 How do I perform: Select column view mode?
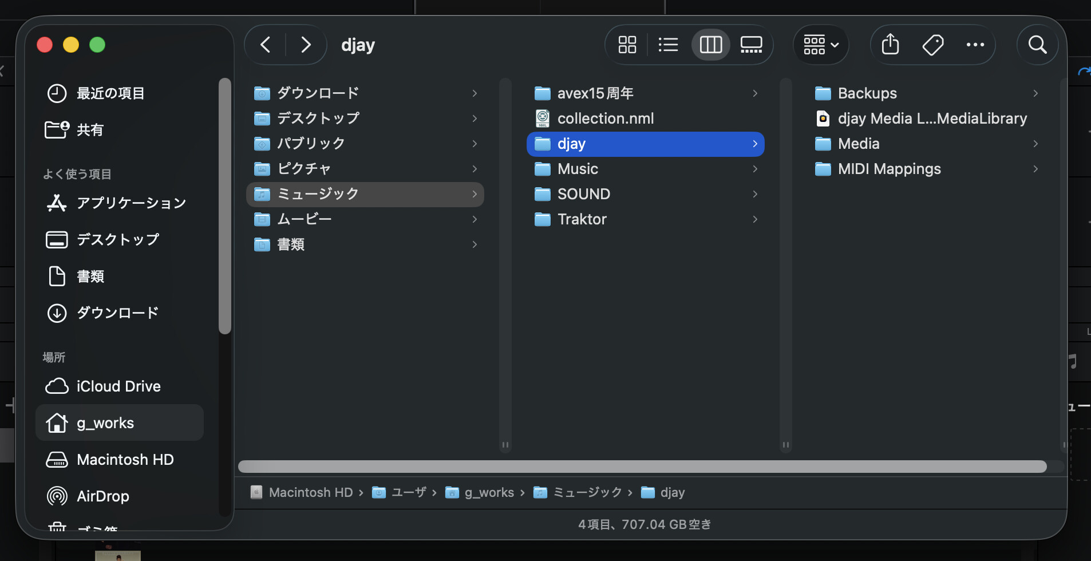[x=710, y=45]
